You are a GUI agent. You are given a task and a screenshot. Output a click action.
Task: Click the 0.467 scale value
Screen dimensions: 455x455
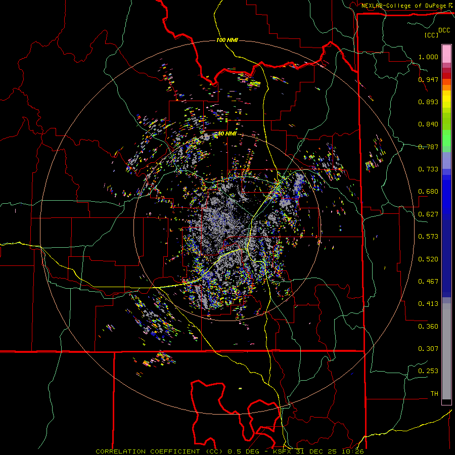click(428, 282)
